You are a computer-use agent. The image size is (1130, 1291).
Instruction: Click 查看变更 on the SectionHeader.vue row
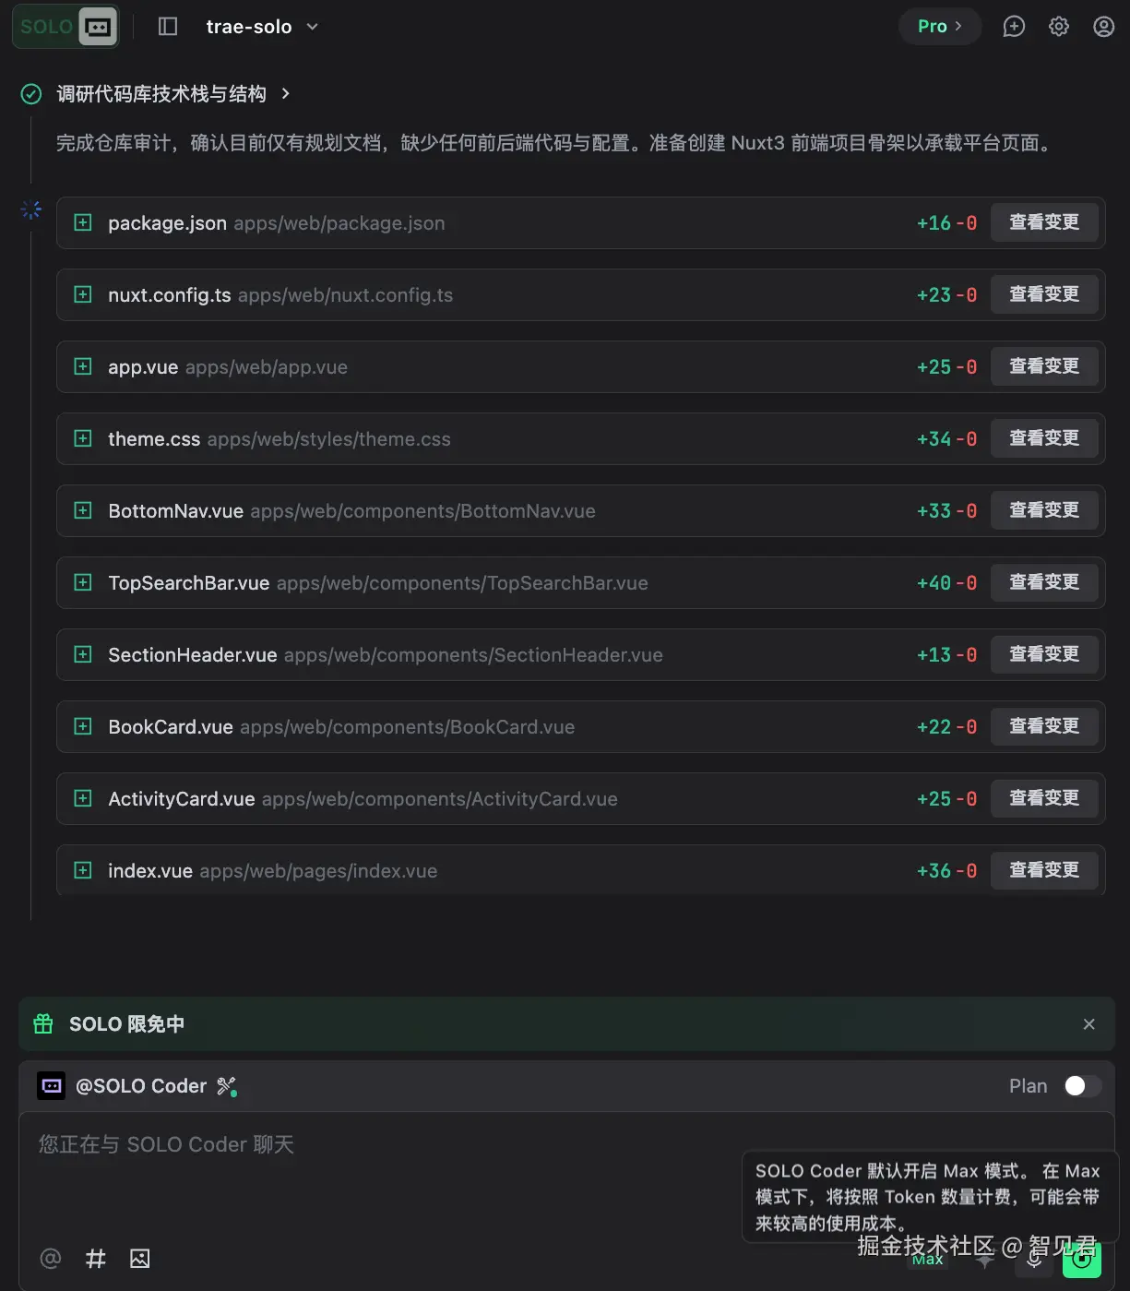click(x=1044, y=654)
